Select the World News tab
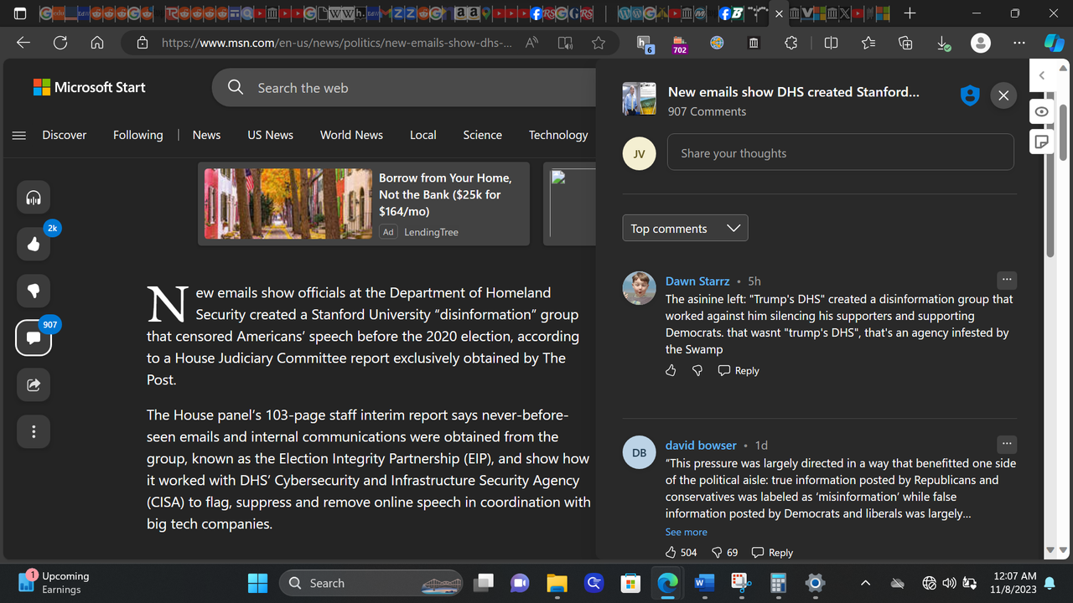This screenshot has height=603, width=1073. tap(351, 135)
